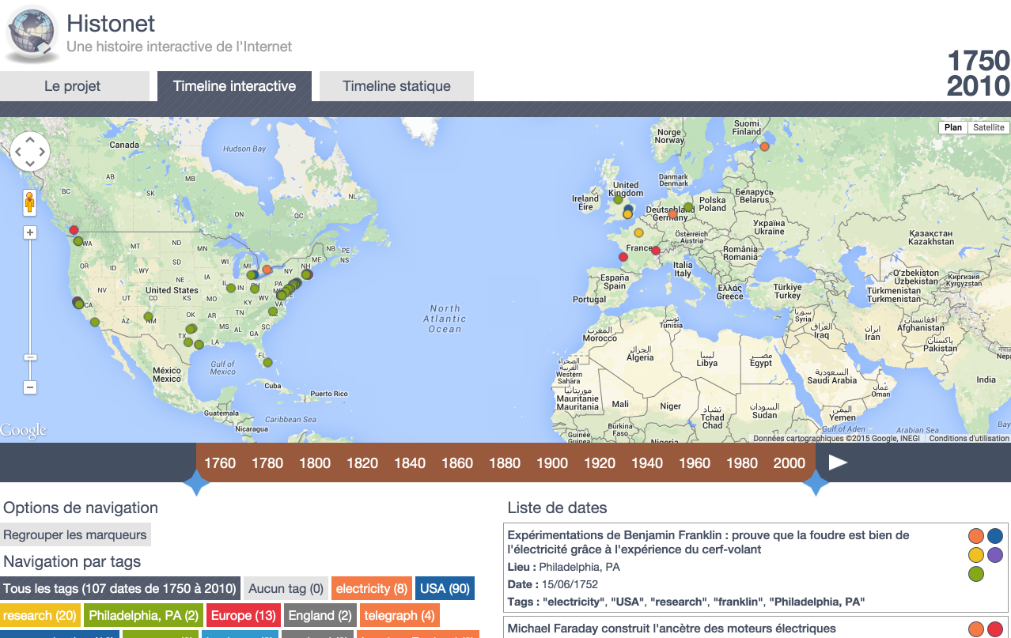Select the green marker in New Mexico
This screenshot has height=638, width=1011.
tap(148, 316)
